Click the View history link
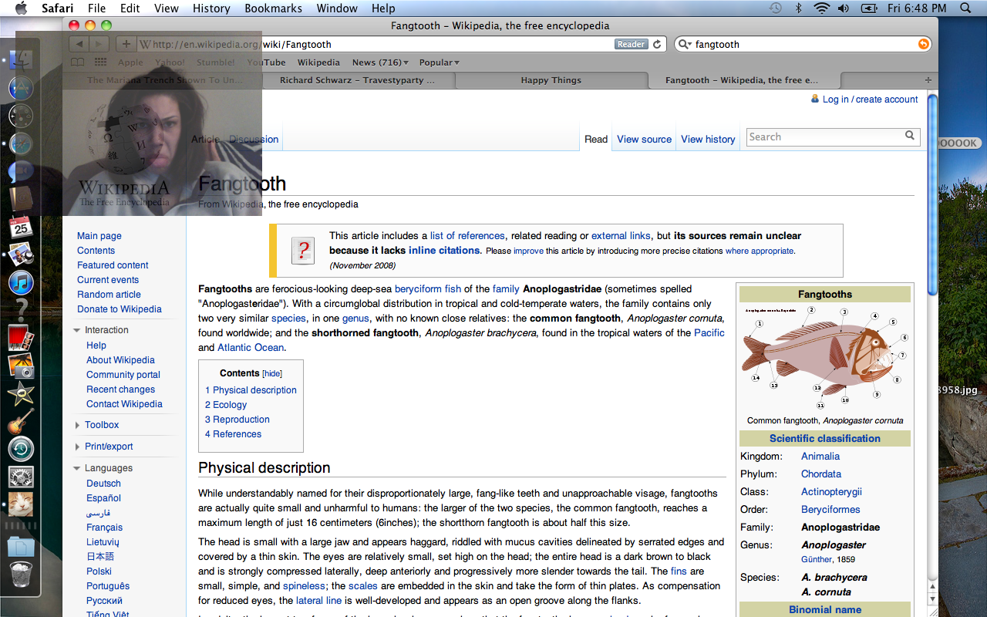Screen dimensions: 987x617 point(708,140)
